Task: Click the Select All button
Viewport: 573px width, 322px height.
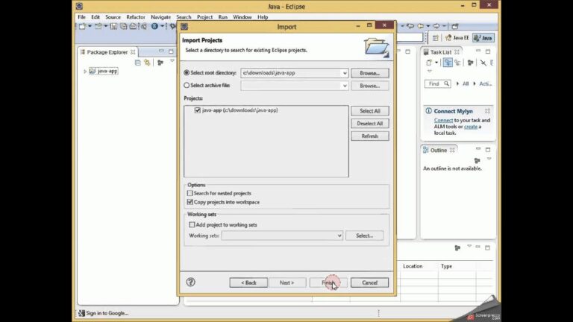Action: pos(370,110)
